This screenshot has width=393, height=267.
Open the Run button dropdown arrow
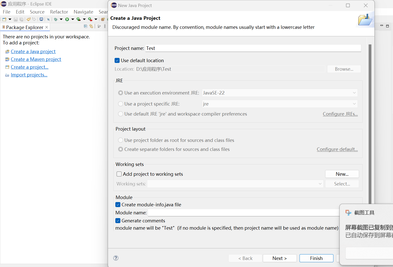click(73, 19)
